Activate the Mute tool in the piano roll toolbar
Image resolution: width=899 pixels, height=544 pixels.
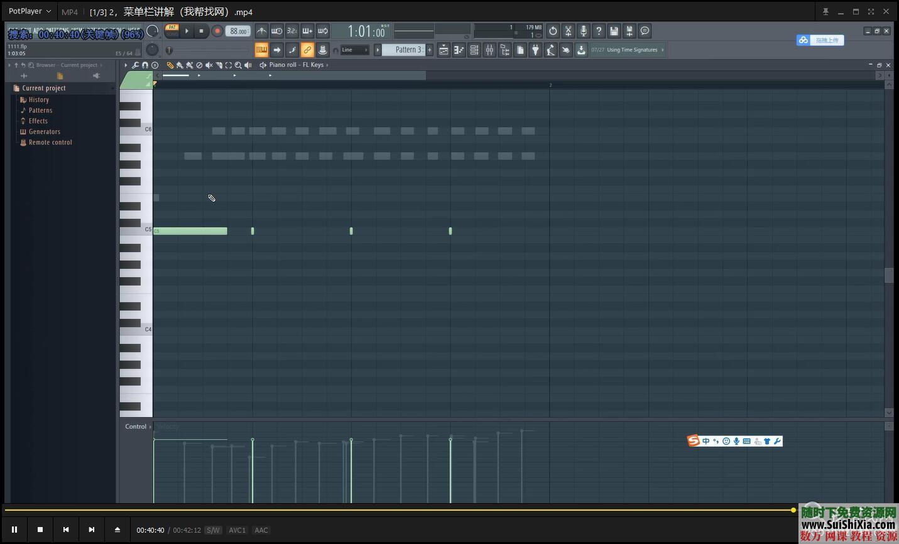(x=209, y=65)
